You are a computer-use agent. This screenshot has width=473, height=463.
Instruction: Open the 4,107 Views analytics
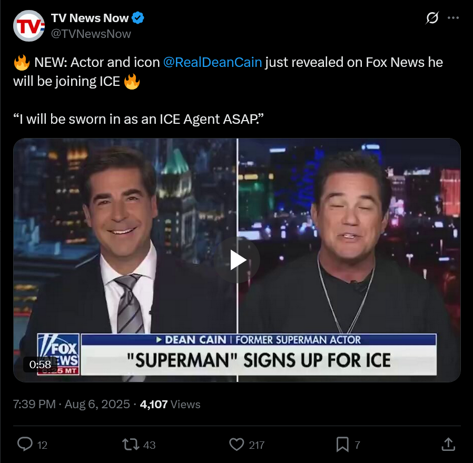pos(170,404)
